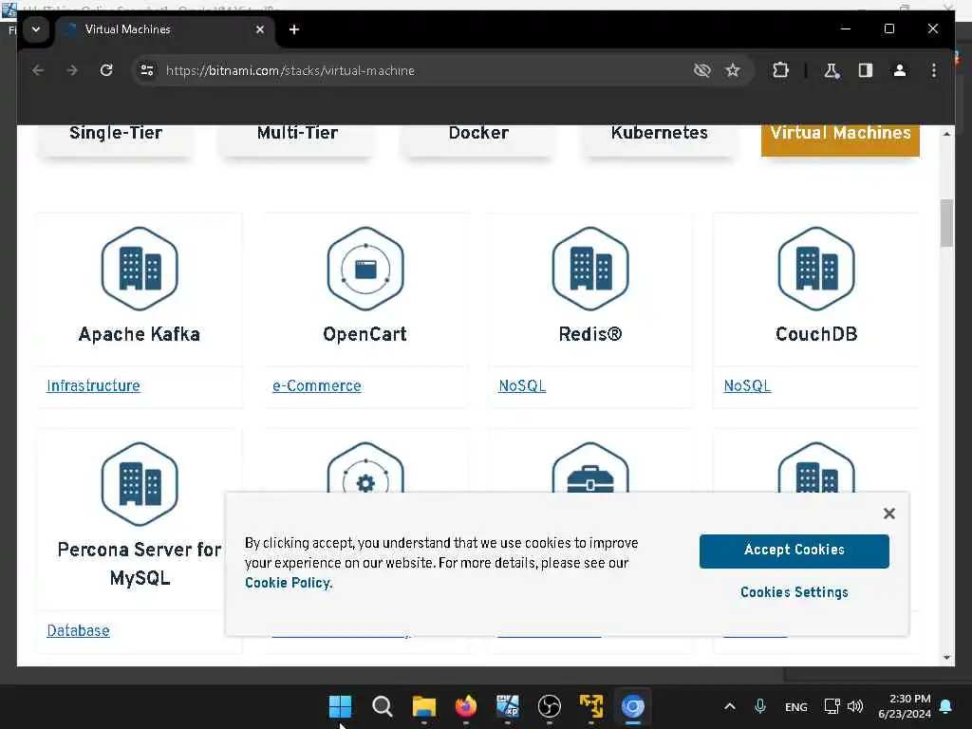Close the Virtual Machines browser tab
The image size is (972, 729).
[260, 29]
